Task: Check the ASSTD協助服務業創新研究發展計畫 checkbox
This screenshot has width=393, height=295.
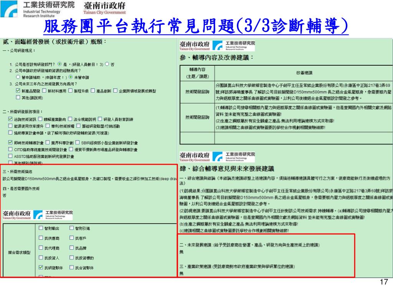Action: click(x=10, y=156)
